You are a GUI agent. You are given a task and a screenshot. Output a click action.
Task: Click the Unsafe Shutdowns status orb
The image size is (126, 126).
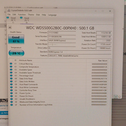click(12, 99)
